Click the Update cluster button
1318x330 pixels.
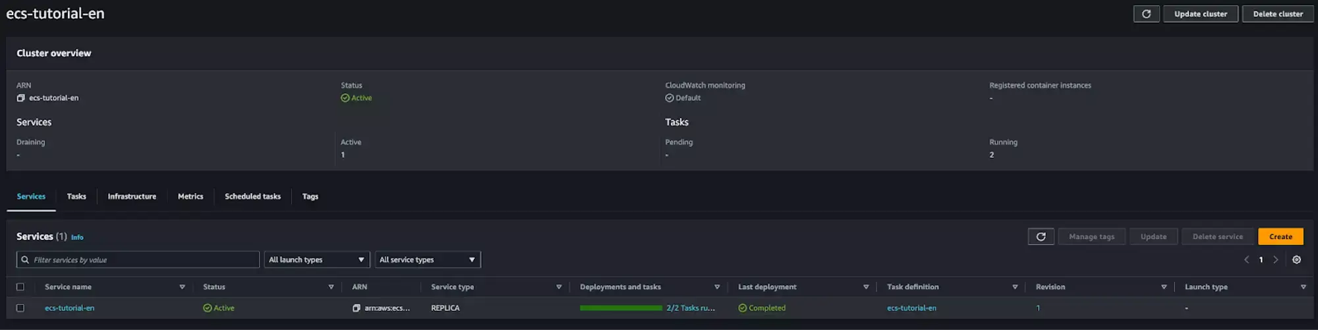(1201, 14)
